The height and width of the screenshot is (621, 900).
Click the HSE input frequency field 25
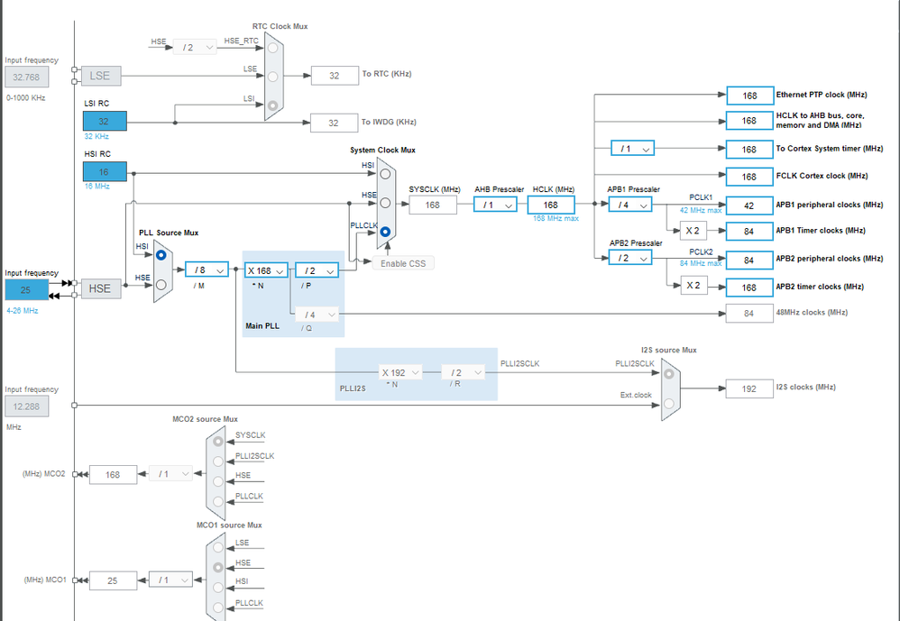[26, 289]
